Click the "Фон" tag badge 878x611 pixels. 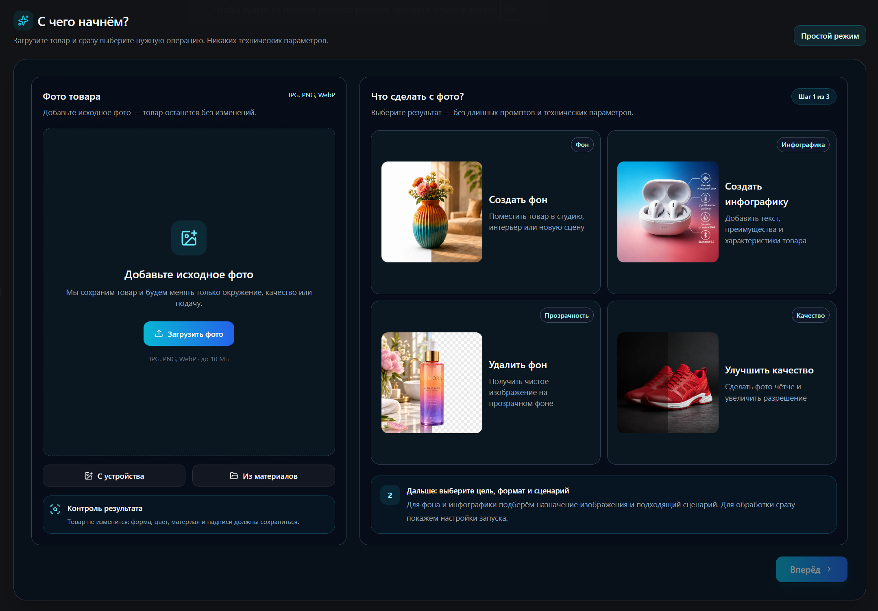click(x=582, y=144)
